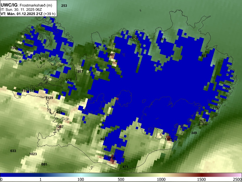Click the map value 253
This screenshot has height=182, width=242.
pos(64,6)
